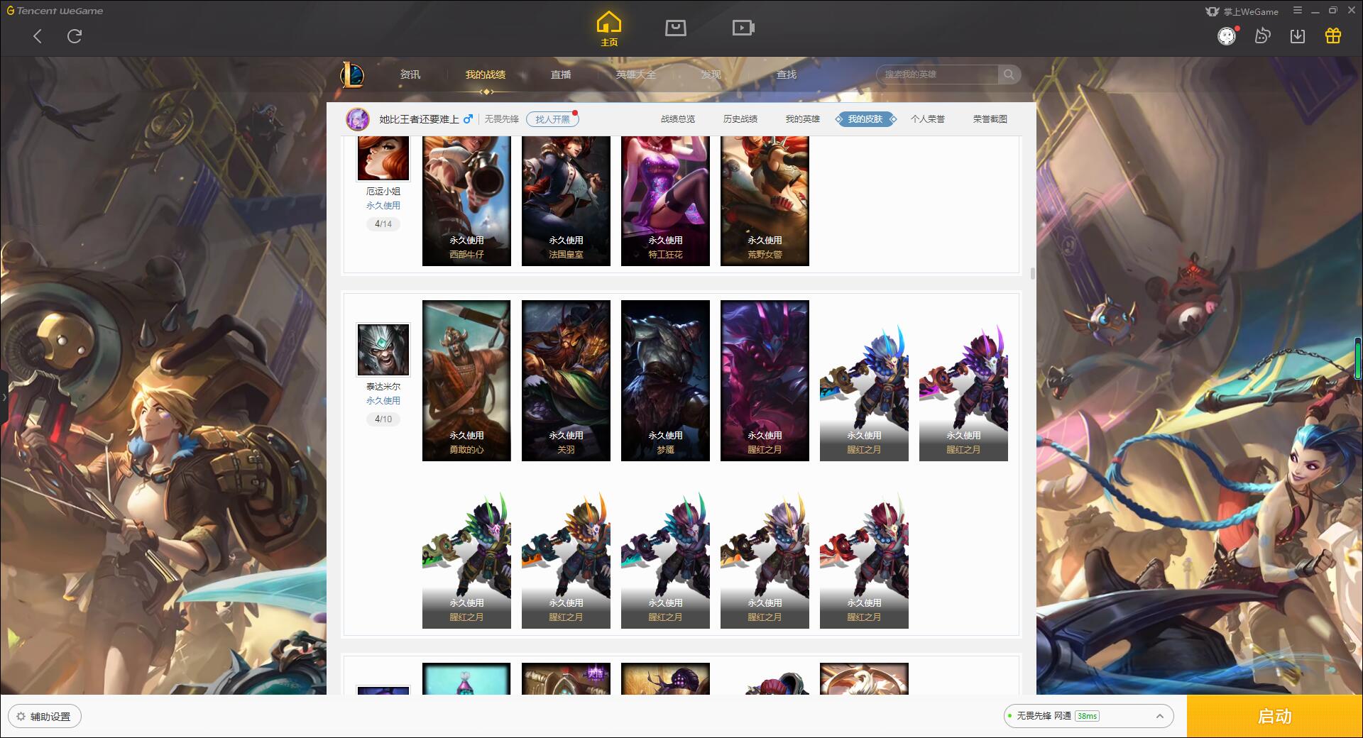The height and width of the screenshot is (738, 1363).
Task: Open 法国皇室 skin card
Action: [x=566, y=201]
